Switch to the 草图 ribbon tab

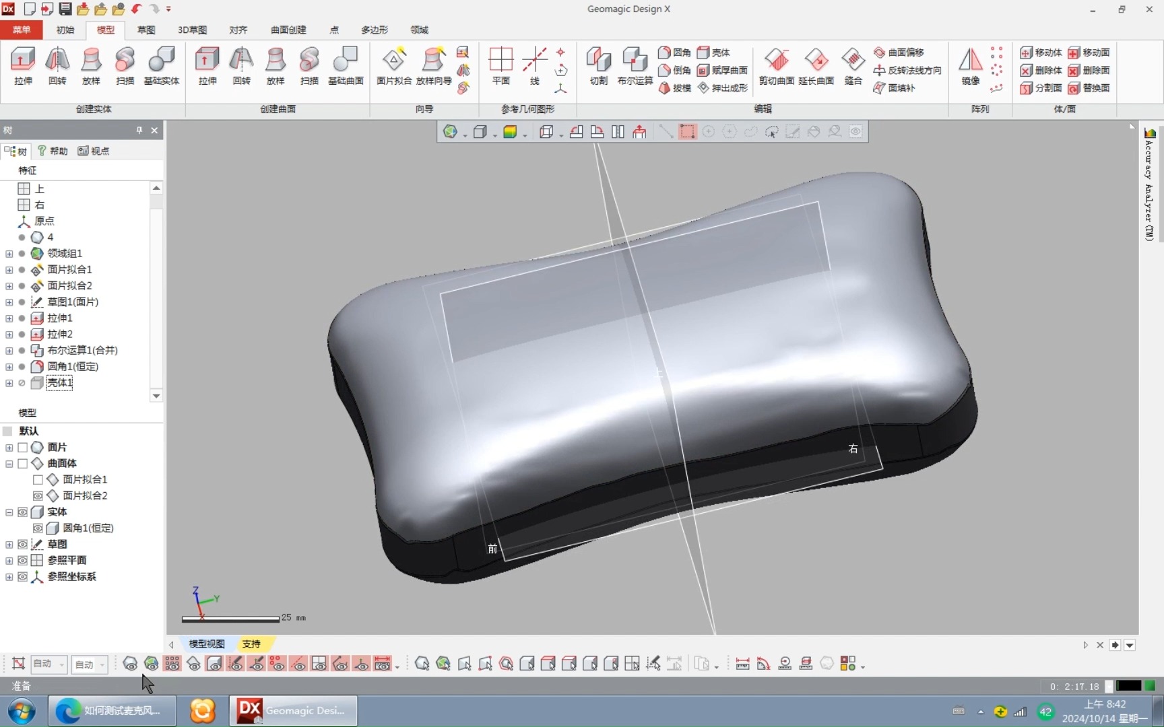tap(145, 30)
